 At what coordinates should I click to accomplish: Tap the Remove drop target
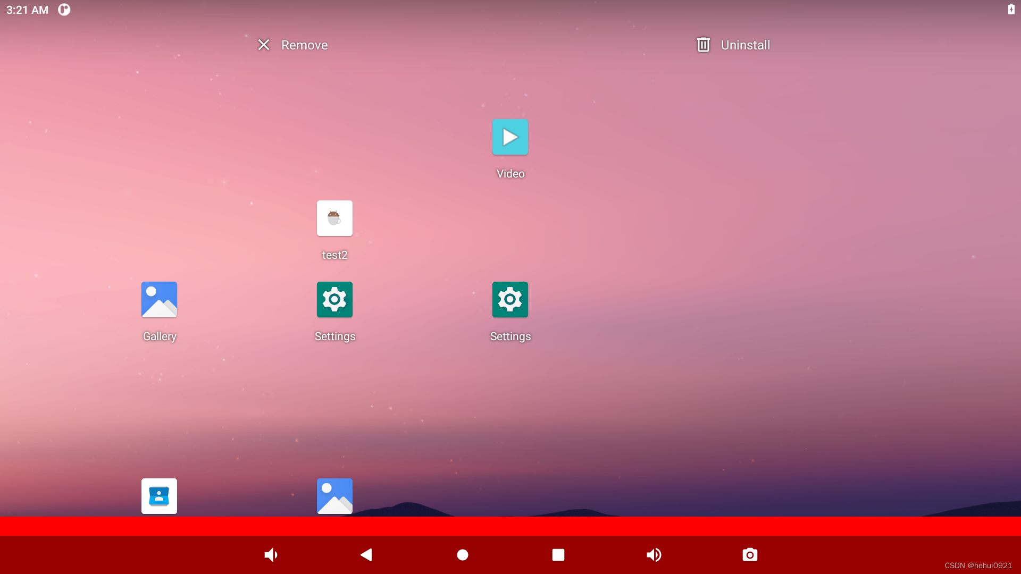(304, 45)
